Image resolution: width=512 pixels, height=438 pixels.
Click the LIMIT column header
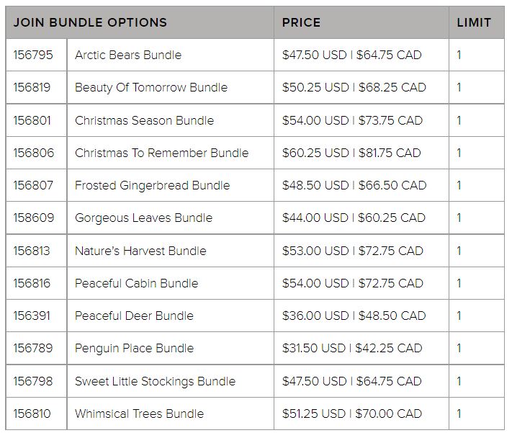coord(474,22)
